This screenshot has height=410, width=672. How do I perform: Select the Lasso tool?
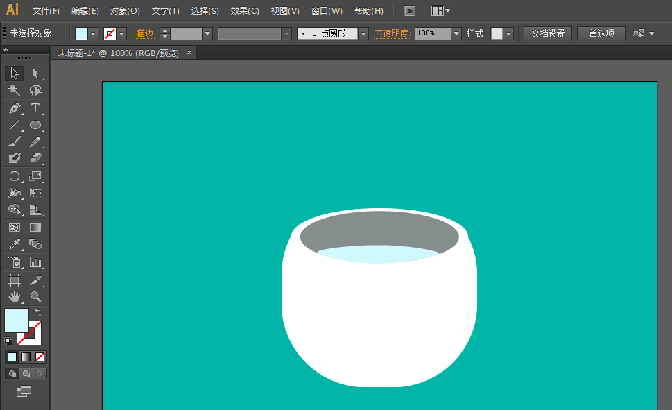click(35, 90)
